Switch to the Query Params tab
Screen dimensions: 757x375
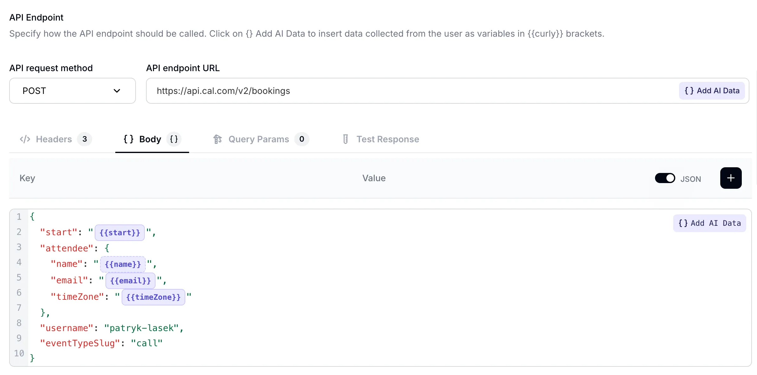tap(258, 139)
